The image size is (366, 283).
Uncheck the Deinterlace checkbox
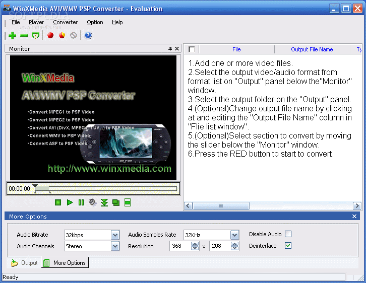[288, 245]
